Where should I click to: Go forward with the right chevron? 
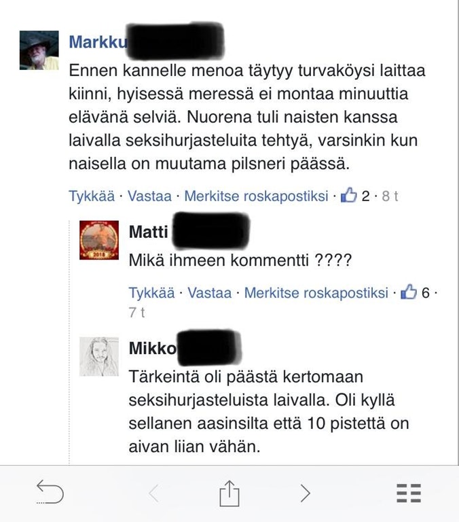(305, 493)
